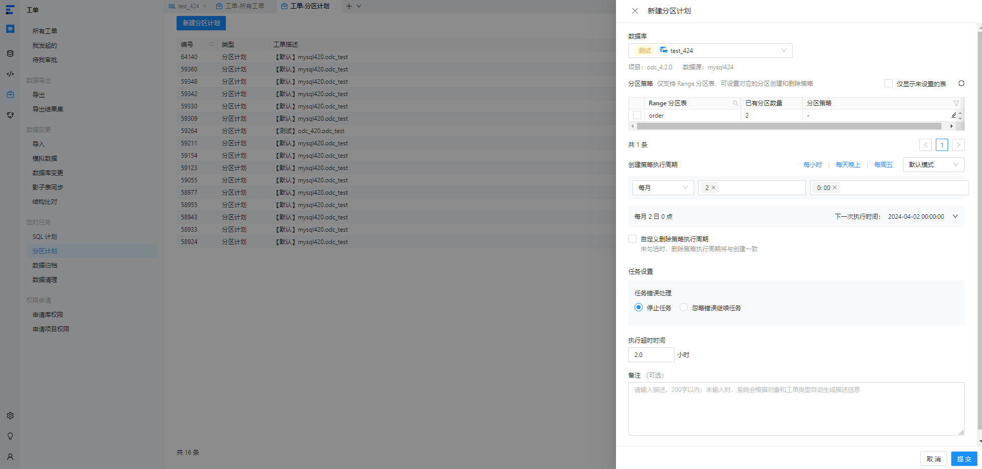The height and width of the screenshot is (469, 982).
Task: Check the order table row checkbox
Action: point(637,116)
